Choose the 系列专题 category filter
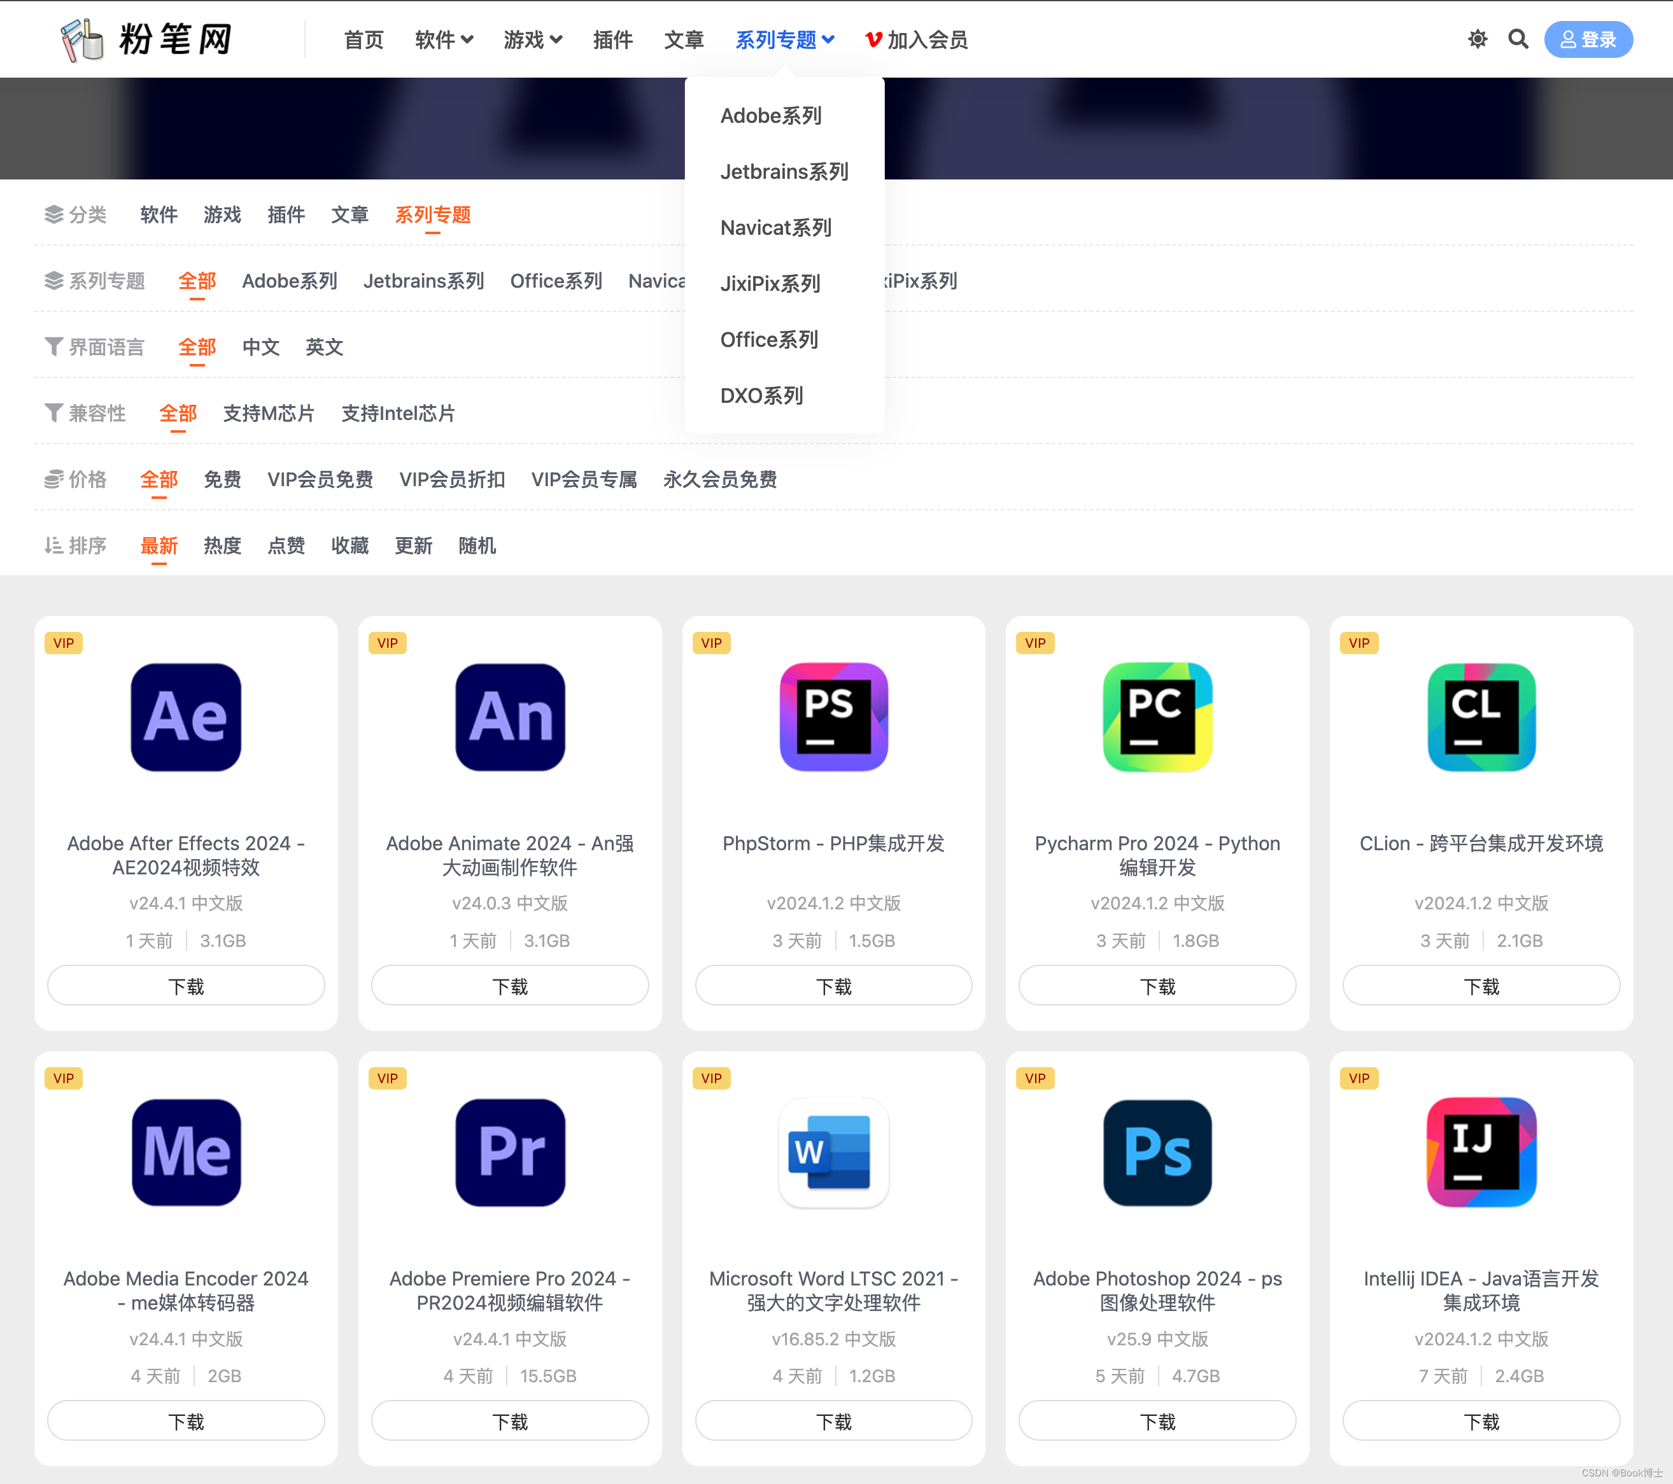 pyautogui.click(x=433, y=214)
